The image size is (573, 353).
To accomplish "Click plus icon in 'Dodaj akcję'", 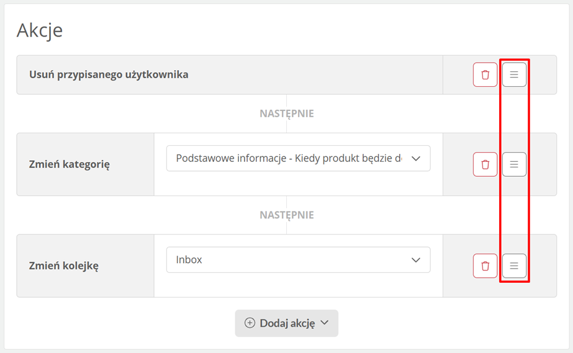I will 250,323.
